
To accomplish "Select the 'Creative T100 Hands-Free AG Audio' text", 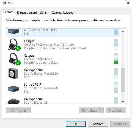I will click(x=49, y=45).
